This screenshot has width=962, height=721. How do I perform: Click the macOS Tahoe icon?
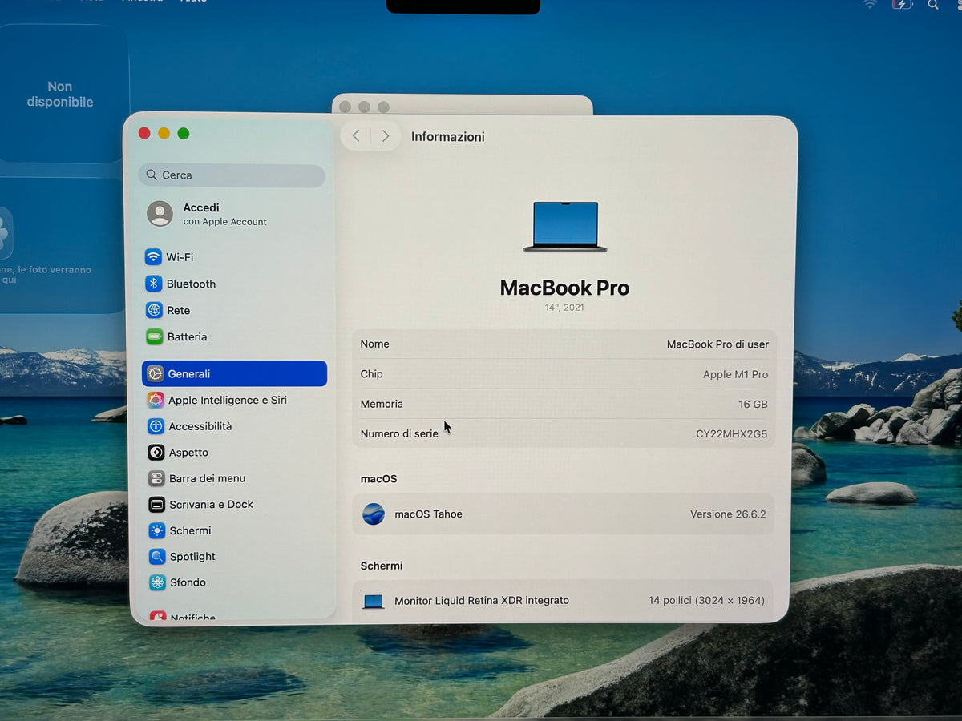pyautogui.click(x=374, y=514)
